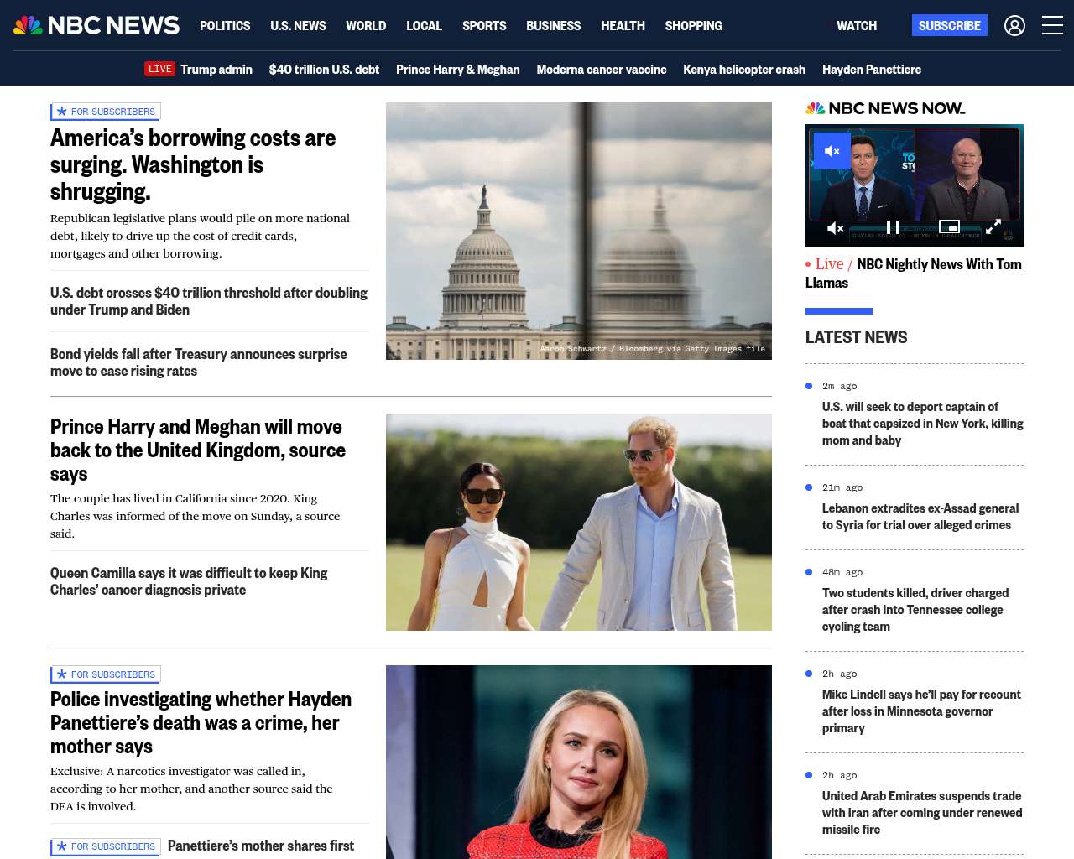Open Live NBC Nightly News With Tom Llamas

coord(914,273)
